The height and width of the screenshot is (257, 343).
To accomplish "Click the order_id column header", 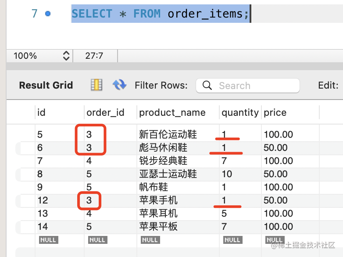I will click(x=105, y=113).
